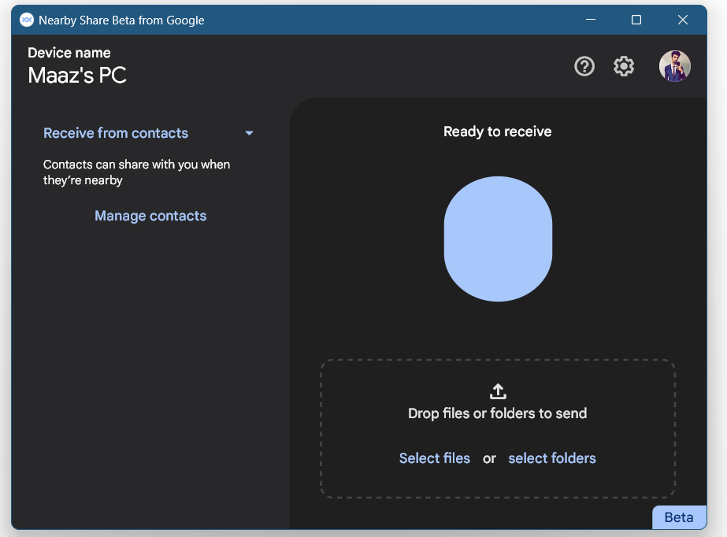
Task: Click the light blue blob graphic
Action: [498, 239]
